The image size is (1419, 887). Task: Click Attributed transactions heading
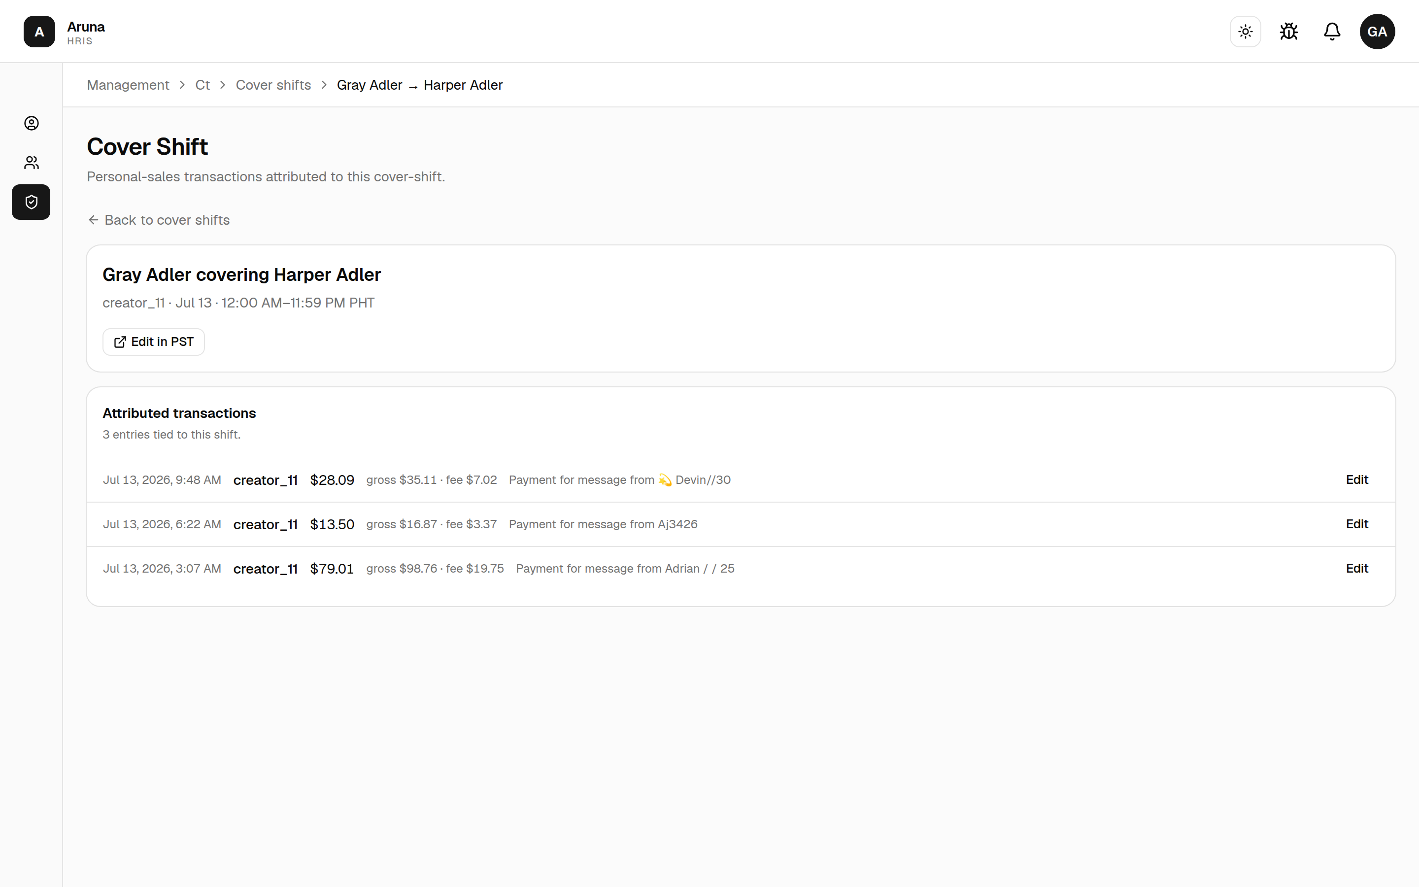(x=179, y=413)
